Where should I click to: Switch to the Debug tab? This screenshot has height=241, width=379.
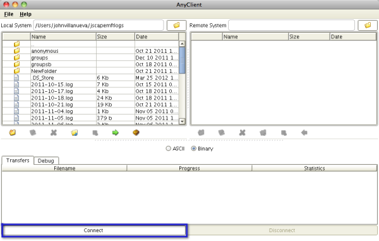point(45,161)
